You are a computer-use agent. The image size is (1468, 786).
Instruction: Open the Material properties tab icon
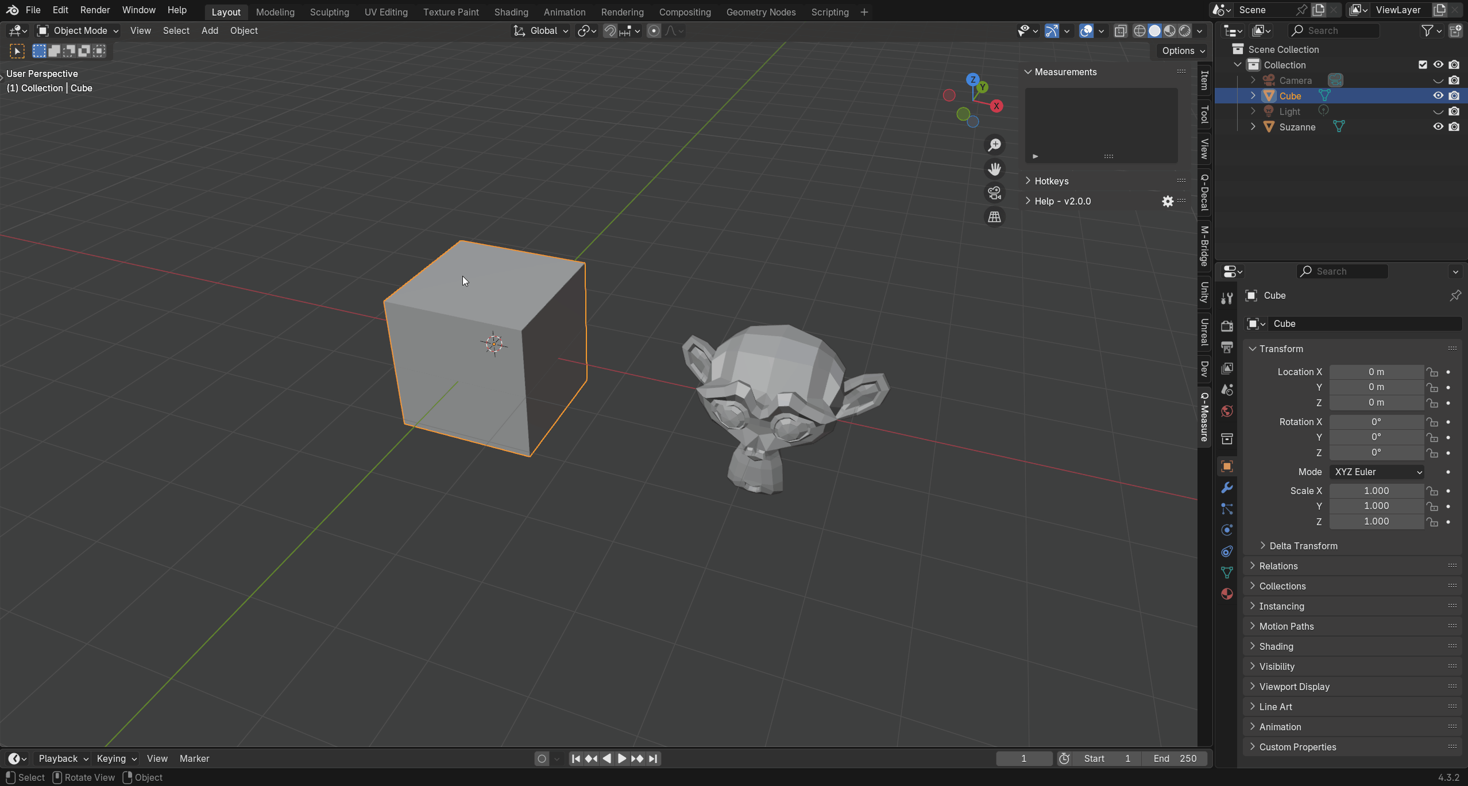pyautogui.click(x=1227, y=594)
